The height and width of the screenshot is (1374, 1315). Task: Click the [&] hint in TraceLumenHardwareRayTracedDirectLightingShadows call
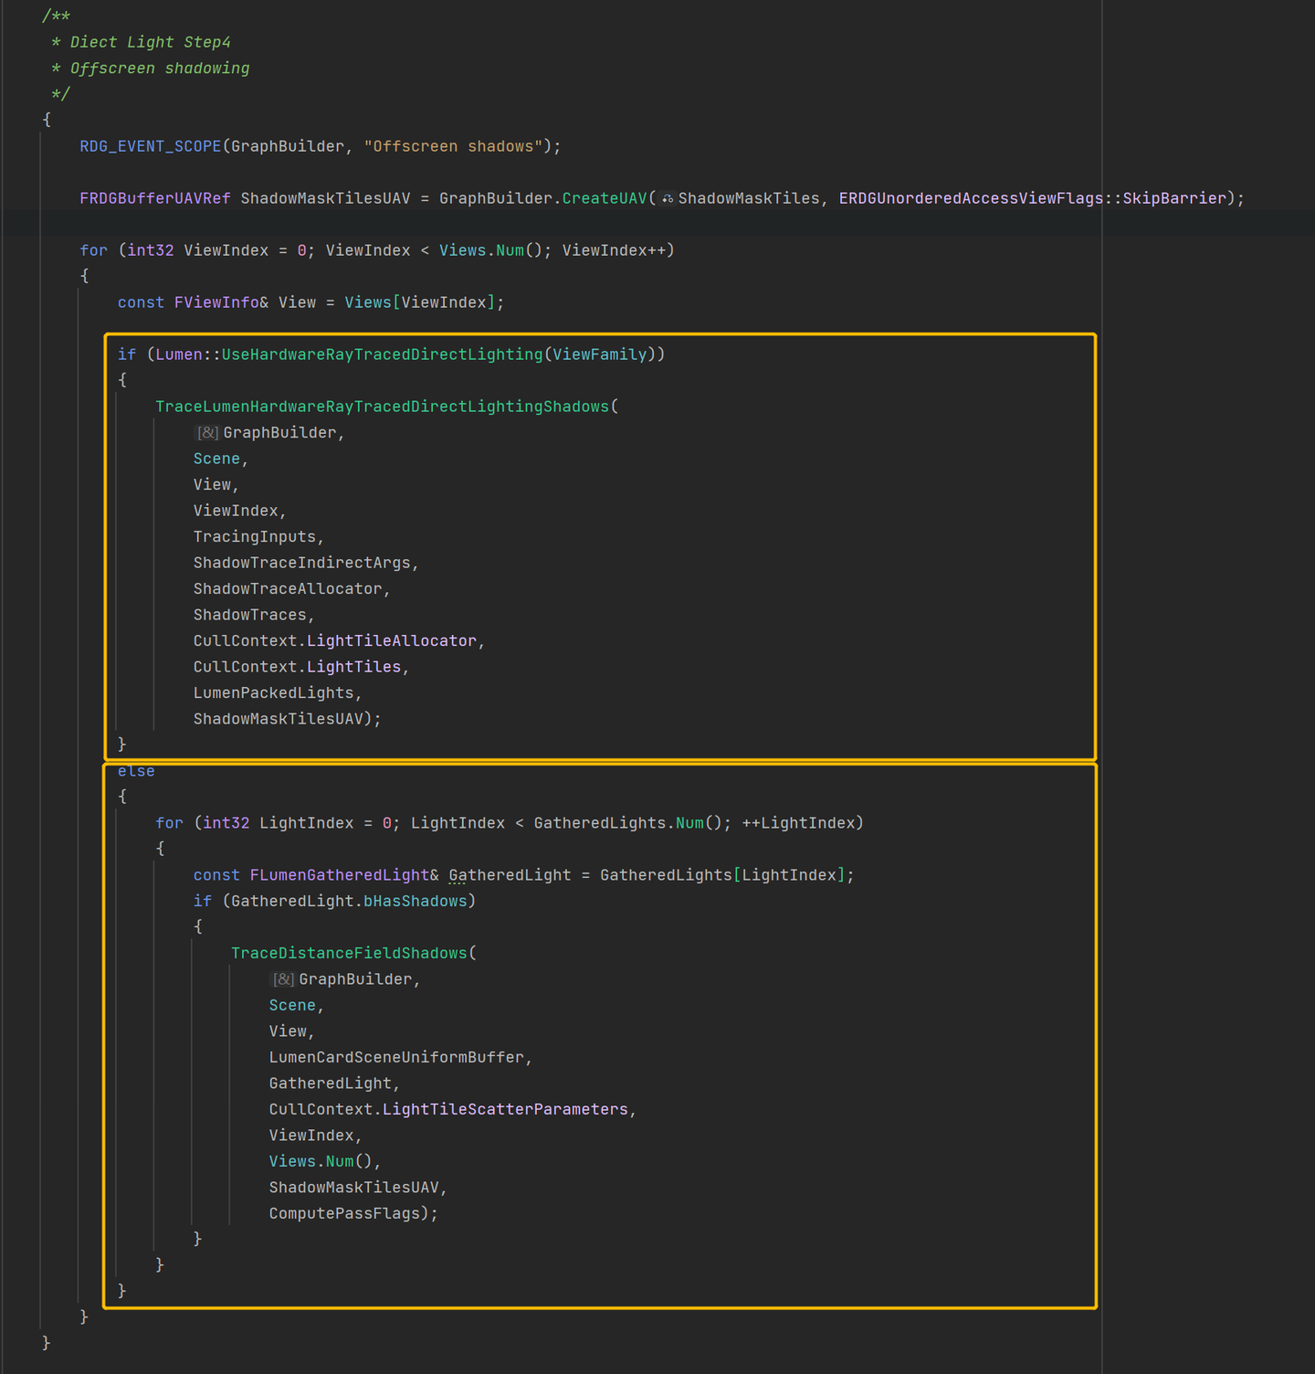click(x=207, y=433)
